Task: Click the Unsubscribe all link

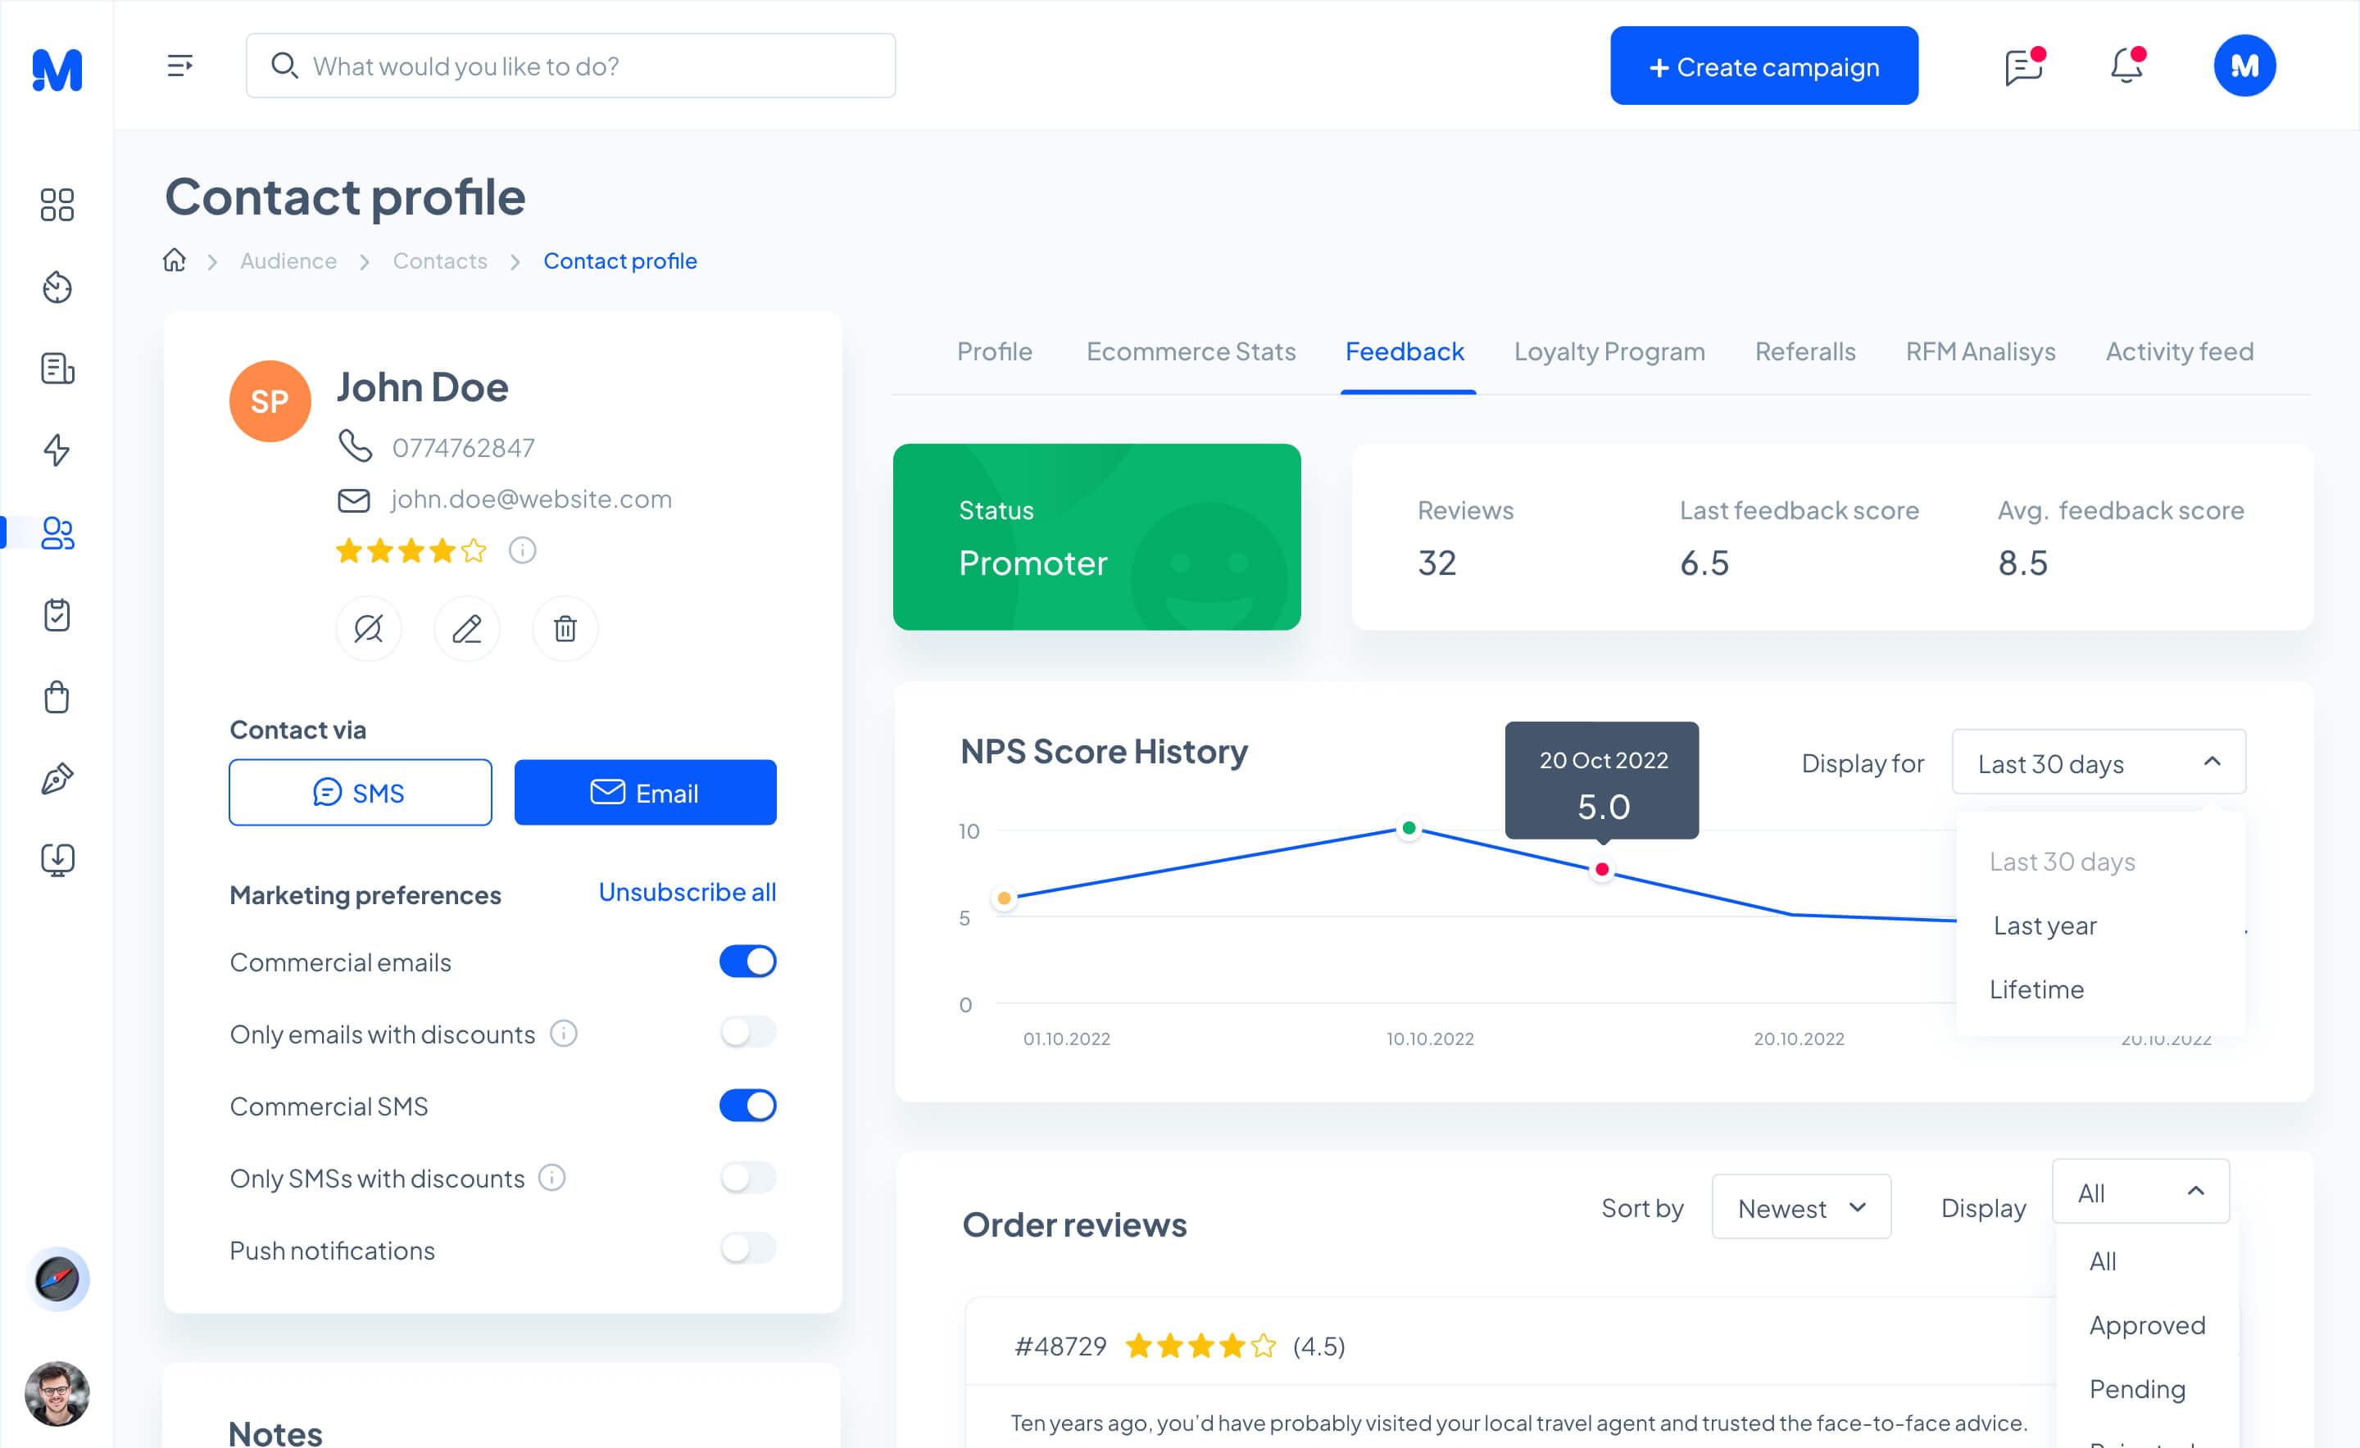Action: [x=687, y=893]
